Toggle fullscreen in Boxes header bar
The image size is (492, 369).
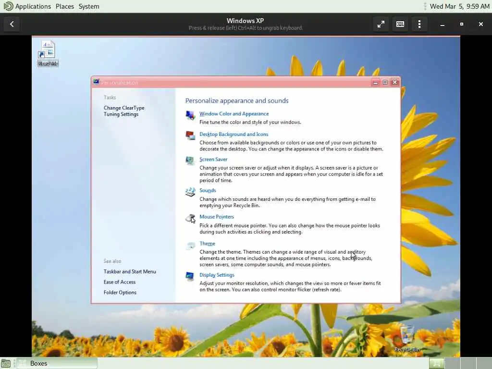pos(381,24)
